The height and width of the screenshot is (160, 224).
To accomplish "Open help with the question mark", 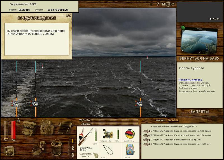I will (158, 4).
